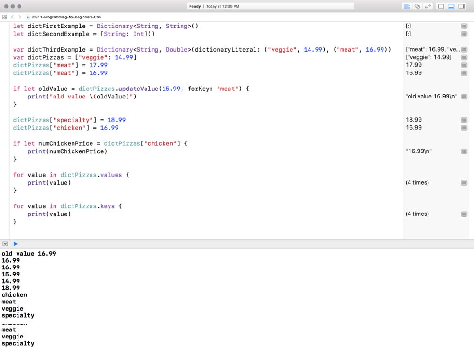This screenshot has width=474, height=356.
Task: Show inline result for specialty 18.99
Action: point(464,120)
